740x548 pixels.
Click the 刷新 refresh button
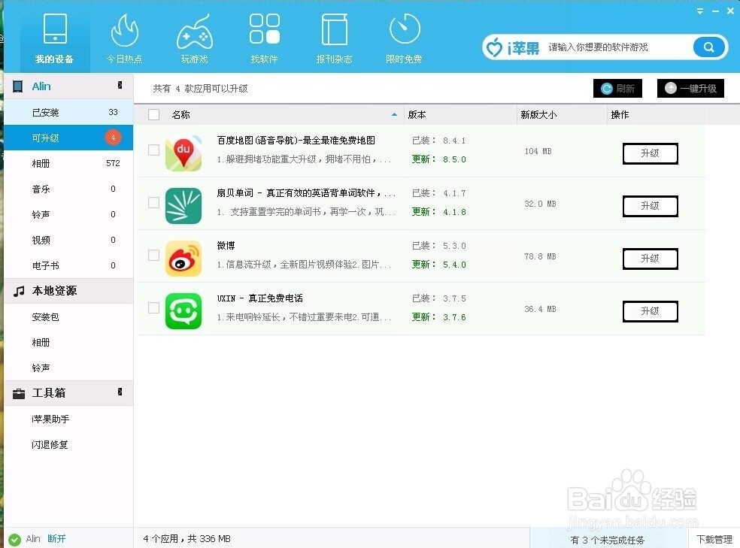[x=617, y=88]
